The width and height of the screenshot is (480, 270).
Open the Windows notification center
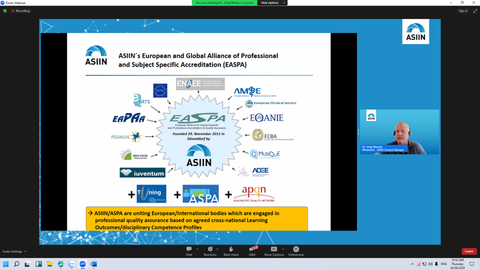pyautogui.click(x=472, y=264)
